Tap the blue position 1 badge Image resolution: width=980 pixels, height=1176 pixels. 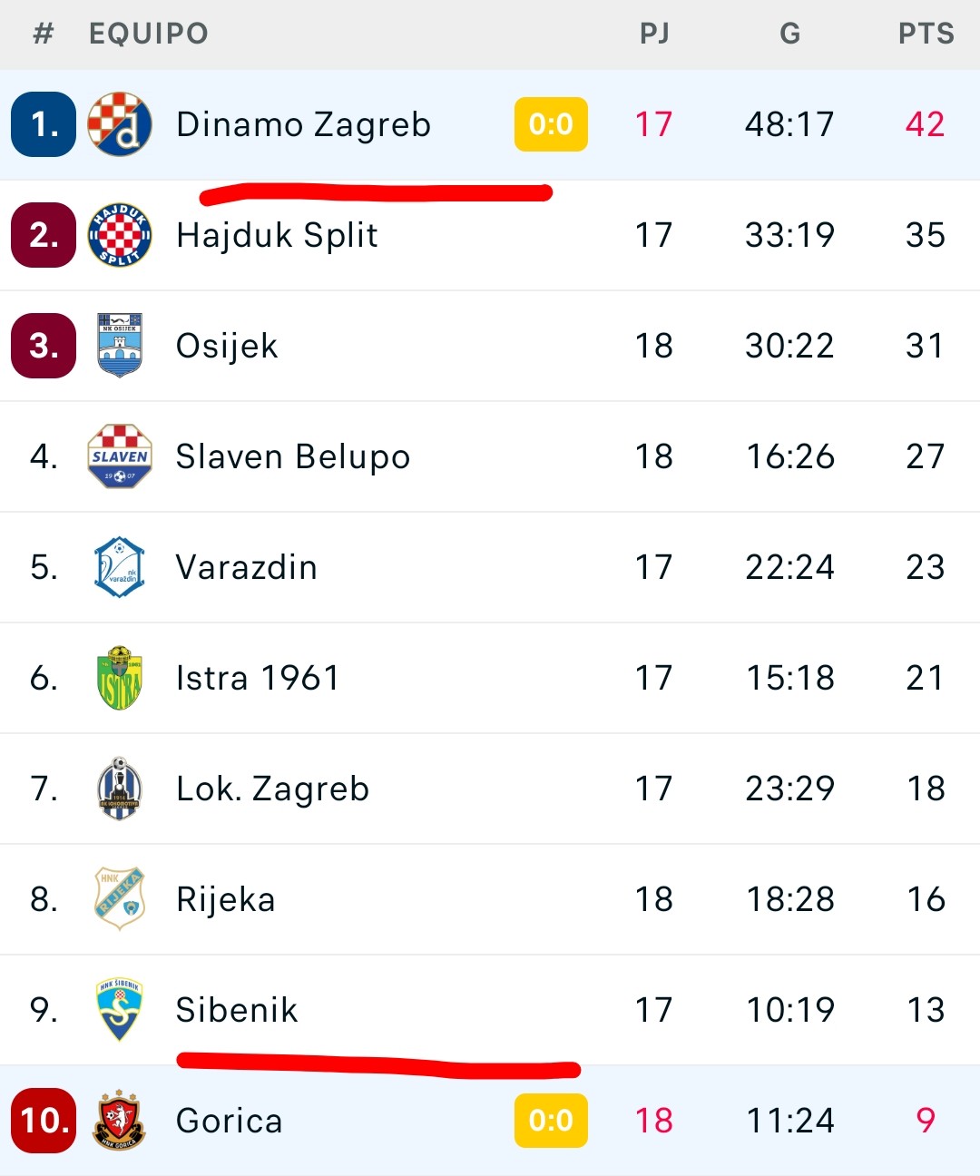click(44, 124)
